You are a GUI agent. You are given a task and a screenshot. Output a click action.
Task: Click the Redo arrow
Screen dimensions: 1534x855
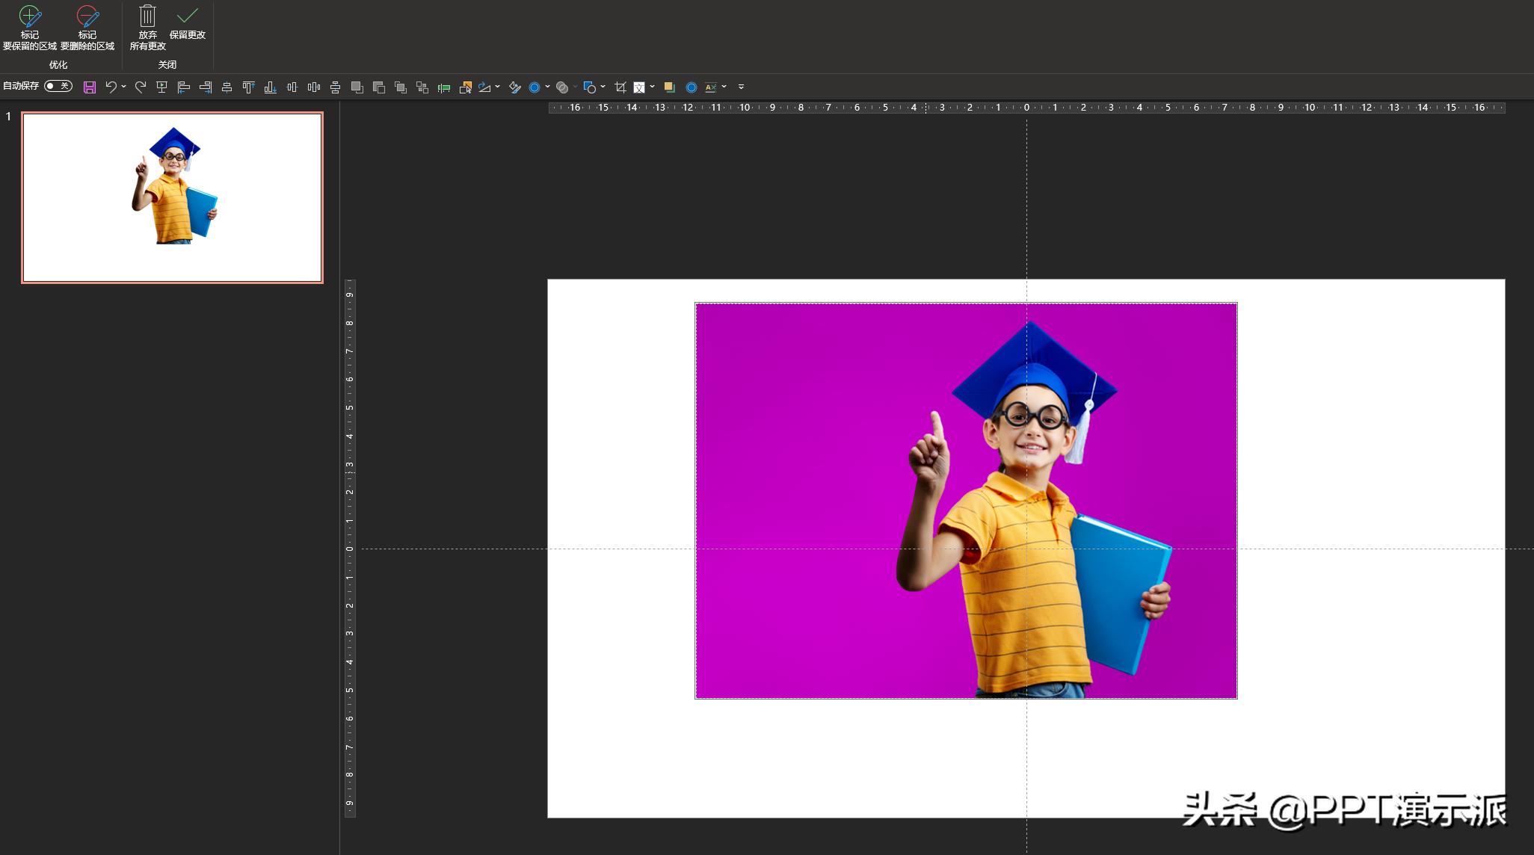click(x=140, y=87)
